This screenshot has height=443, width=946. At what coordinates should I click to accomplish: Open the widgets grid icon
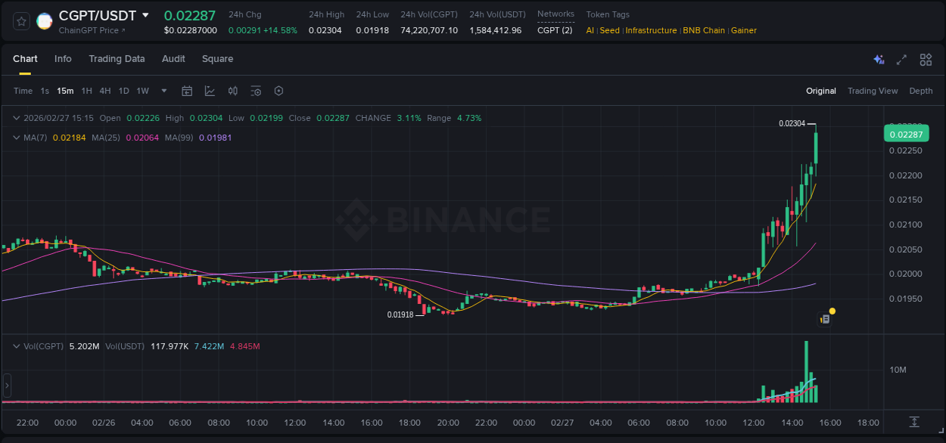pyautogui.click(x=926, y=59)
